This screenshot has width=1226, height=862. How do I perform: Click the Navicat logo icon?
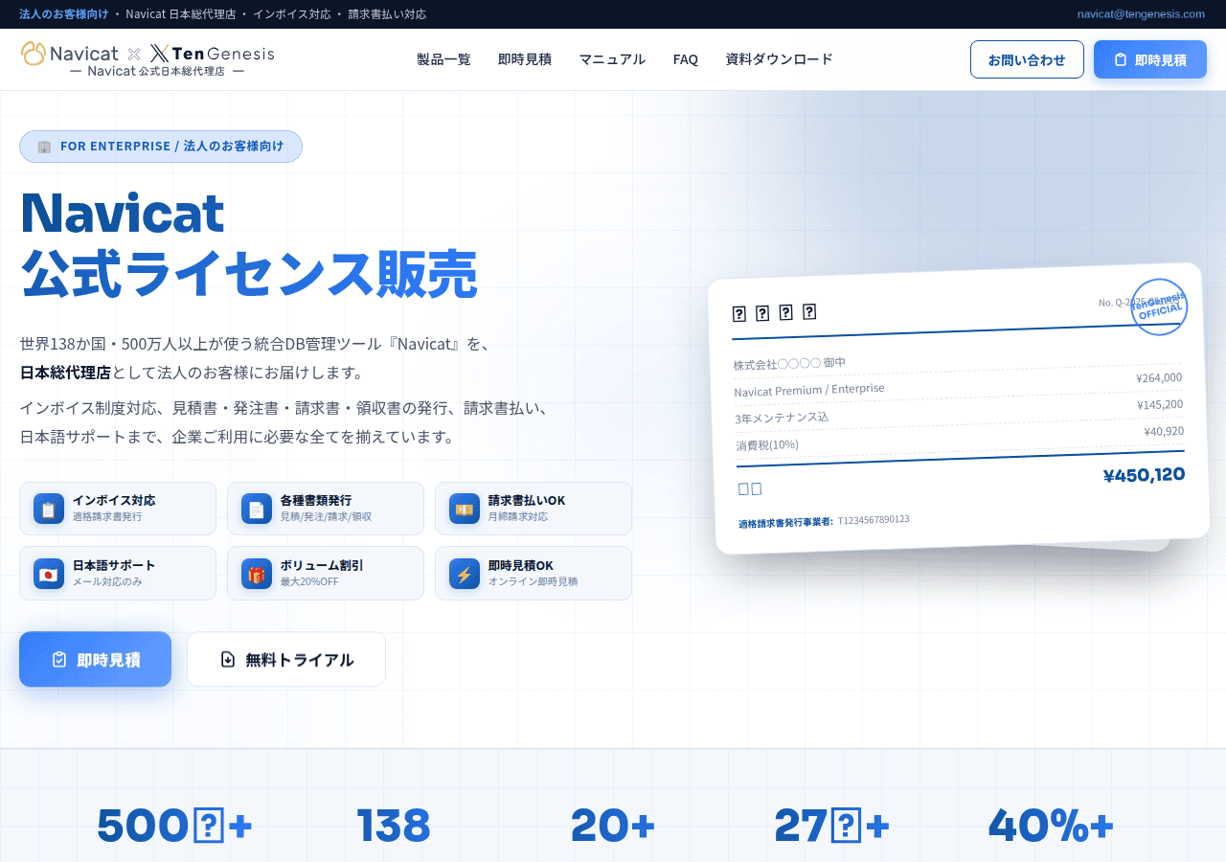34,53
